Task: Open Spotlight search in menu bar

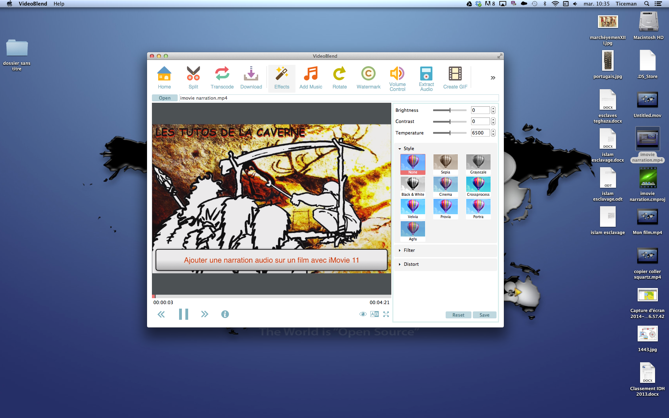Action: 647,4
